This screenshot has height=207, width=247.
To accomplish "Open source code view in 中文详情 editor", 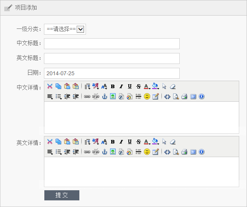I will click(167, 97).
